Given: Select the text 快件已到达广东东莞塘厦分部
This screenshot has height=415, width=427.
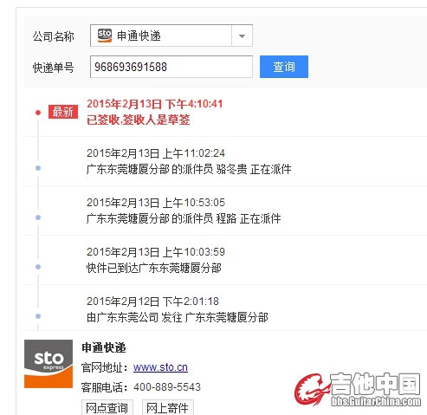Looking at the screenshot, I should [154, 268].
